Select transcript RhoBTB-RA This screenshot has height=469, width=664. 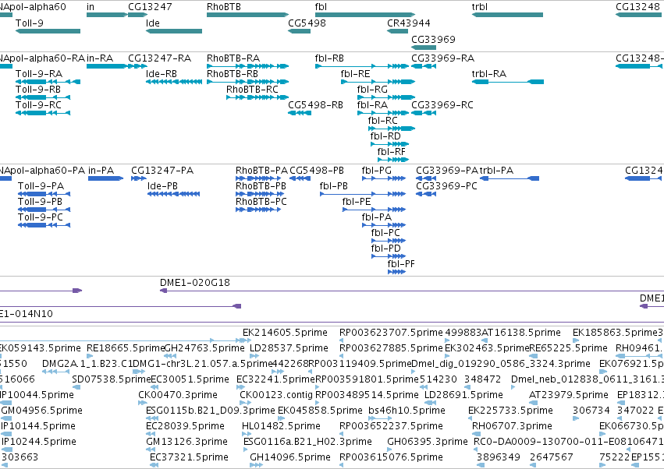coord(247,66)
